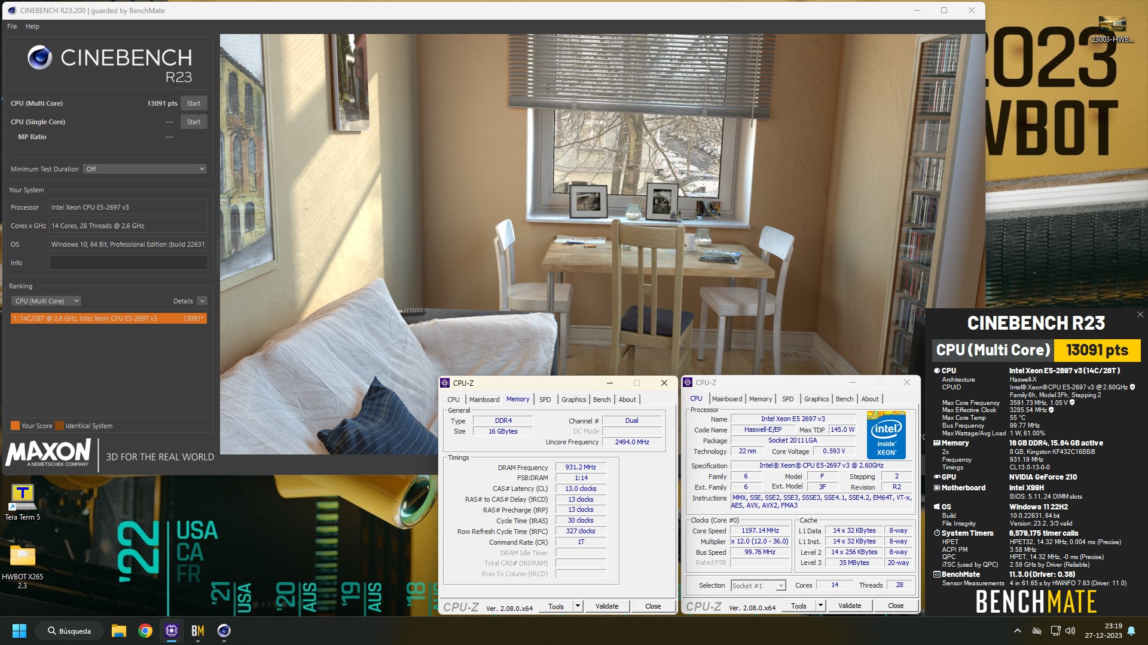Viewport: 1148px width, 645px height.
Task: Open the Socket #1 selection dropdown
Action: tap(758, 586)
